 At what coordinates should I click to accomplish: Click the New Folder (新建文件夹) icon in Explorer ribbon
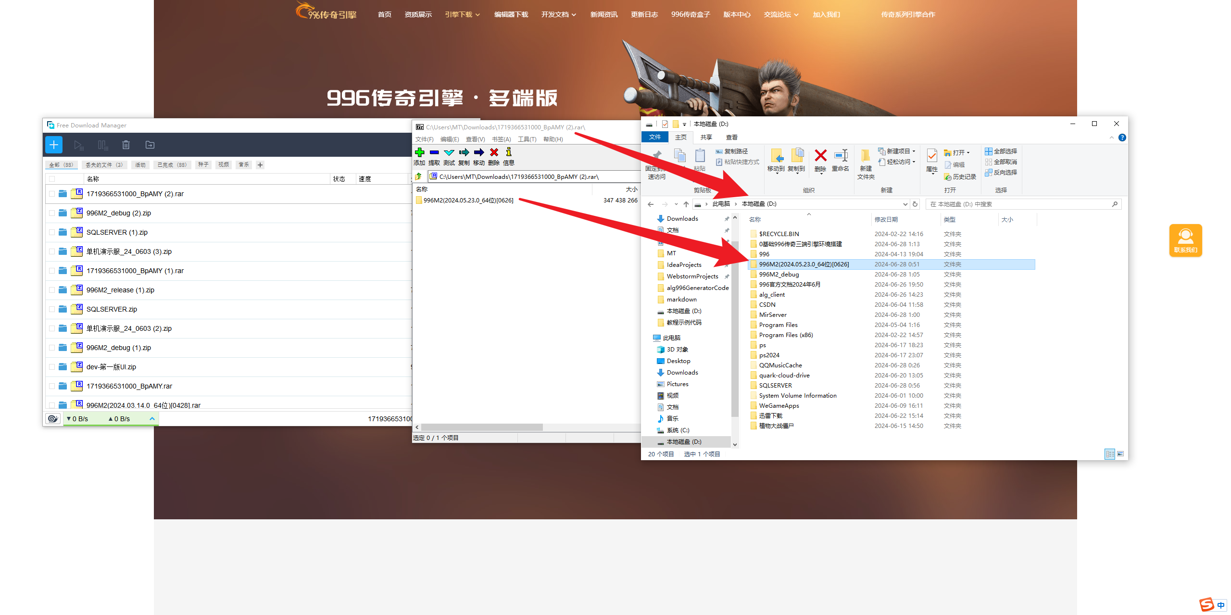coord(866,155)
